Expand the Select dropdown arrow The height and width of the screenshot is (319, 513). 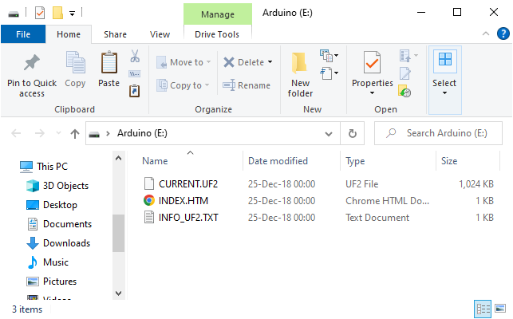[x=444, y=93]
